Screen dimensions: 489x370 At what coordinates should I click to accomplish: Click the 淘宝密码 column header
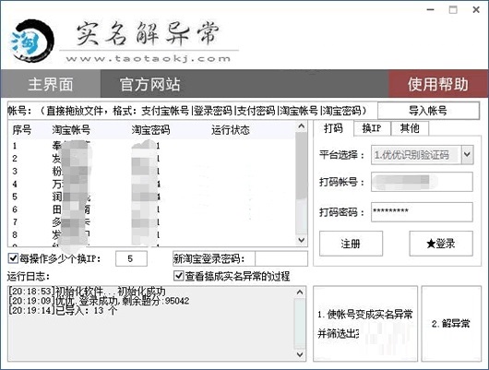[150, 130]
